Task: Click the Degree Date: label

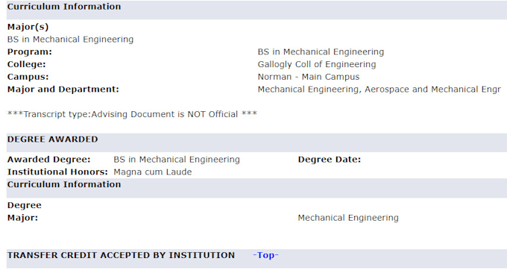Action: coord(329,160)
